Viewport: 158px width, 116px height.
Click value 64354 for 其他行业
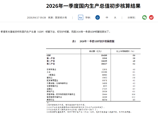pos(105,100)
